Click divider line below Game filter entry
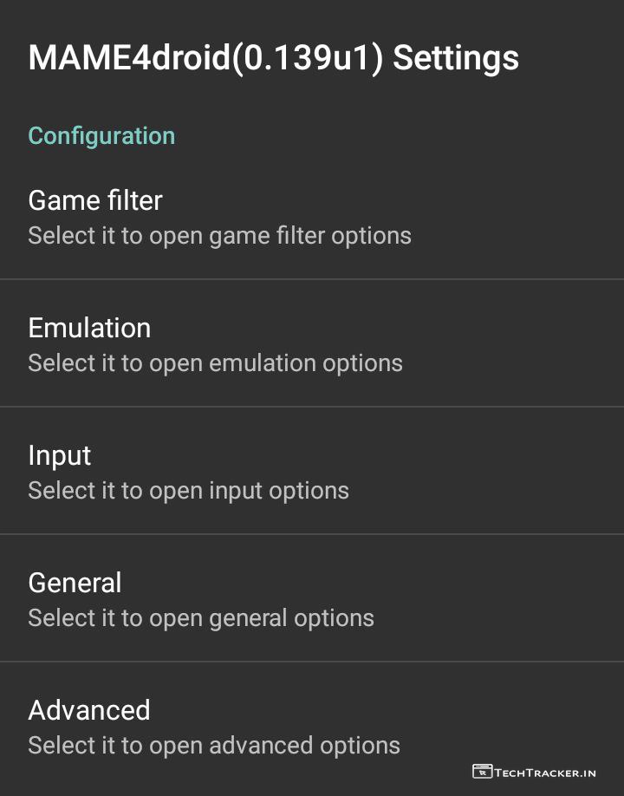This screenshot has height=796, width=624. pyautogui.click(x=312, y=279)
